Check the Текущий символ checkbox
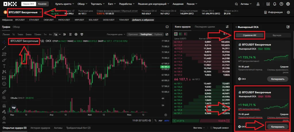 (211, 128)
